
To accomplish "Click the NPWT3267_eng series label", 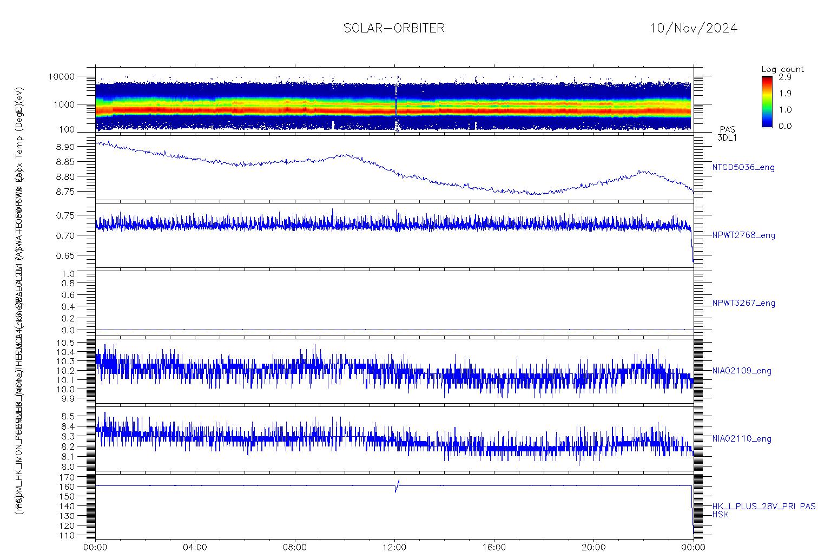I will point(743,303).
